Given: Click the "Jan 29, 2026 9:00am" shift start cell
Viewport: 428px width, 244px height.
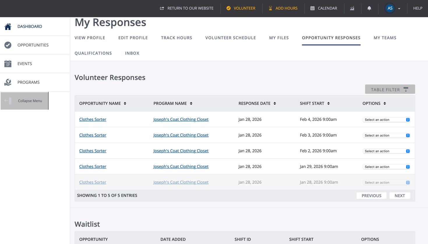Looking at the screenshot, I should point(319,167).
